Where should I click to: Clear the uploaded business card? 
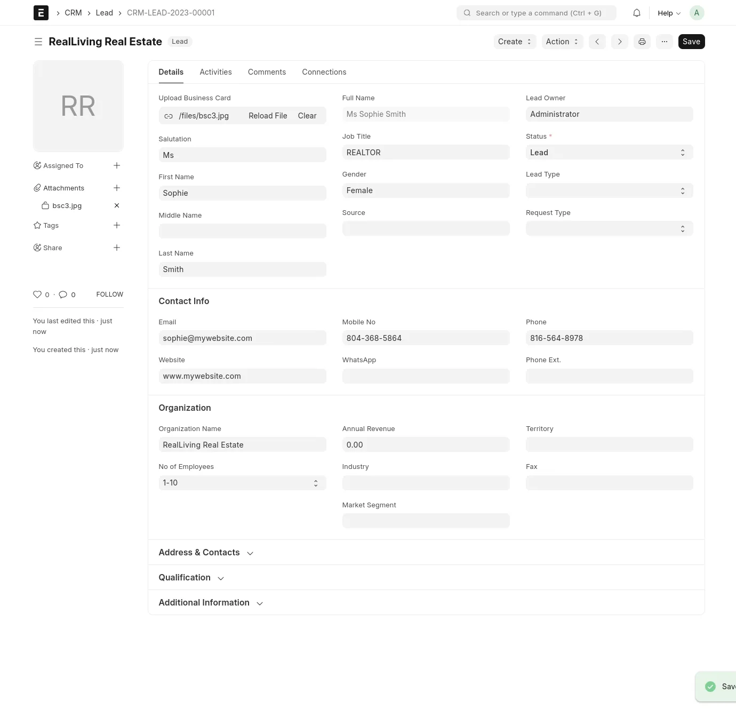coord(307,116)
